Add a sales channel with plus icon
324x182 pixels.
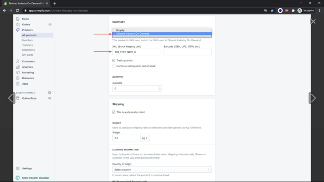[x=49, y=93]
